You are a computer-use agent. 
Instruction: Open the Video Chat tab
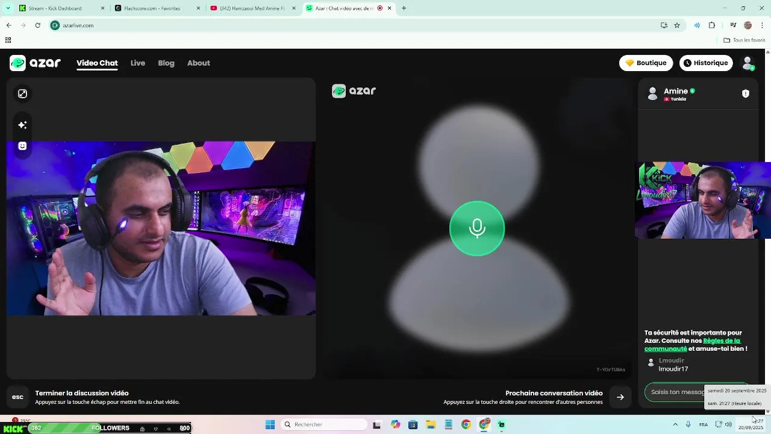click(97, 63)
